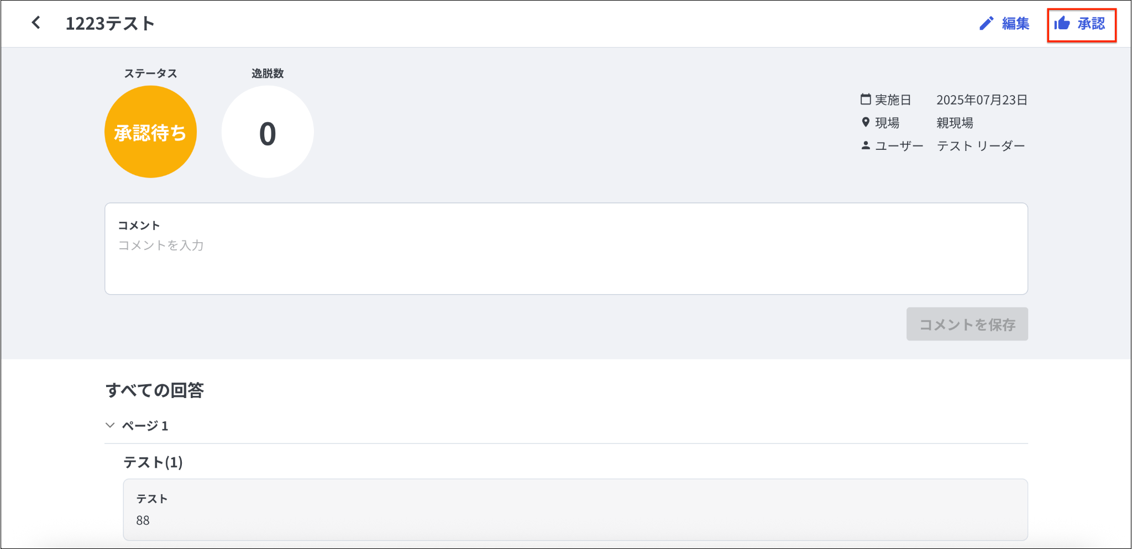This screenshot has width=1132, height=549.
Task: Click the テスト(1) section heading
Action: click(153, 462)
